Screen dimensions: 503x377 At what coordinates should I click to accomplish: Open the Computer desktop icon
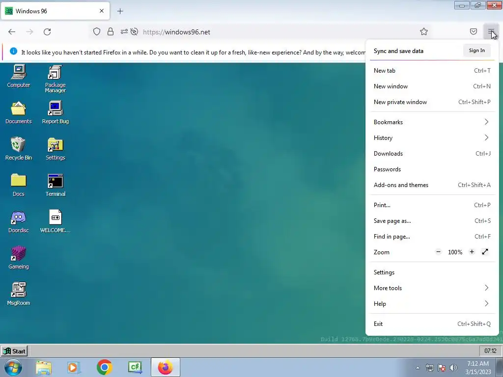point(19,76)
